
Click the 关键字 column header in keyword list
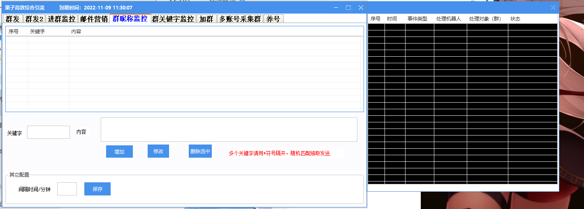pyautogui.click(x=37, y=32)
